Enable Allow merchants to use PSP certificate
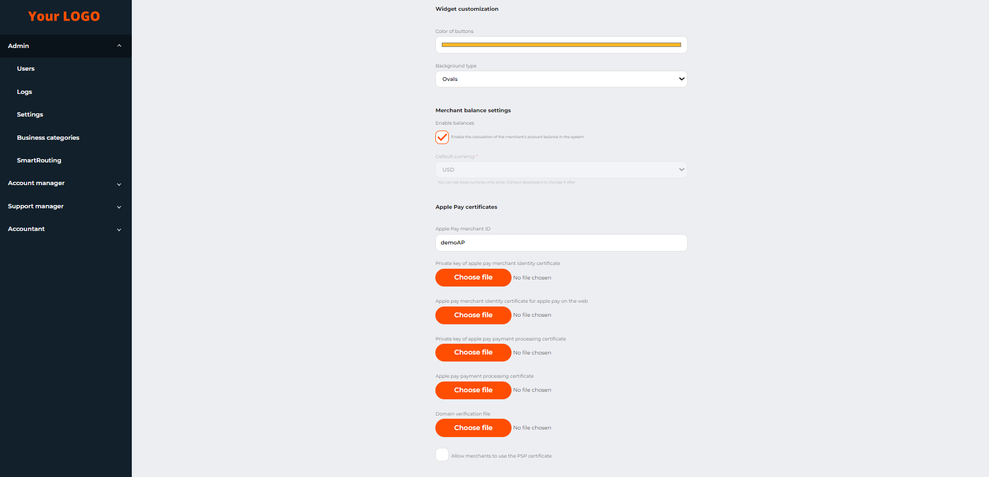Viewport: 989px width, 477px height. 442,455
